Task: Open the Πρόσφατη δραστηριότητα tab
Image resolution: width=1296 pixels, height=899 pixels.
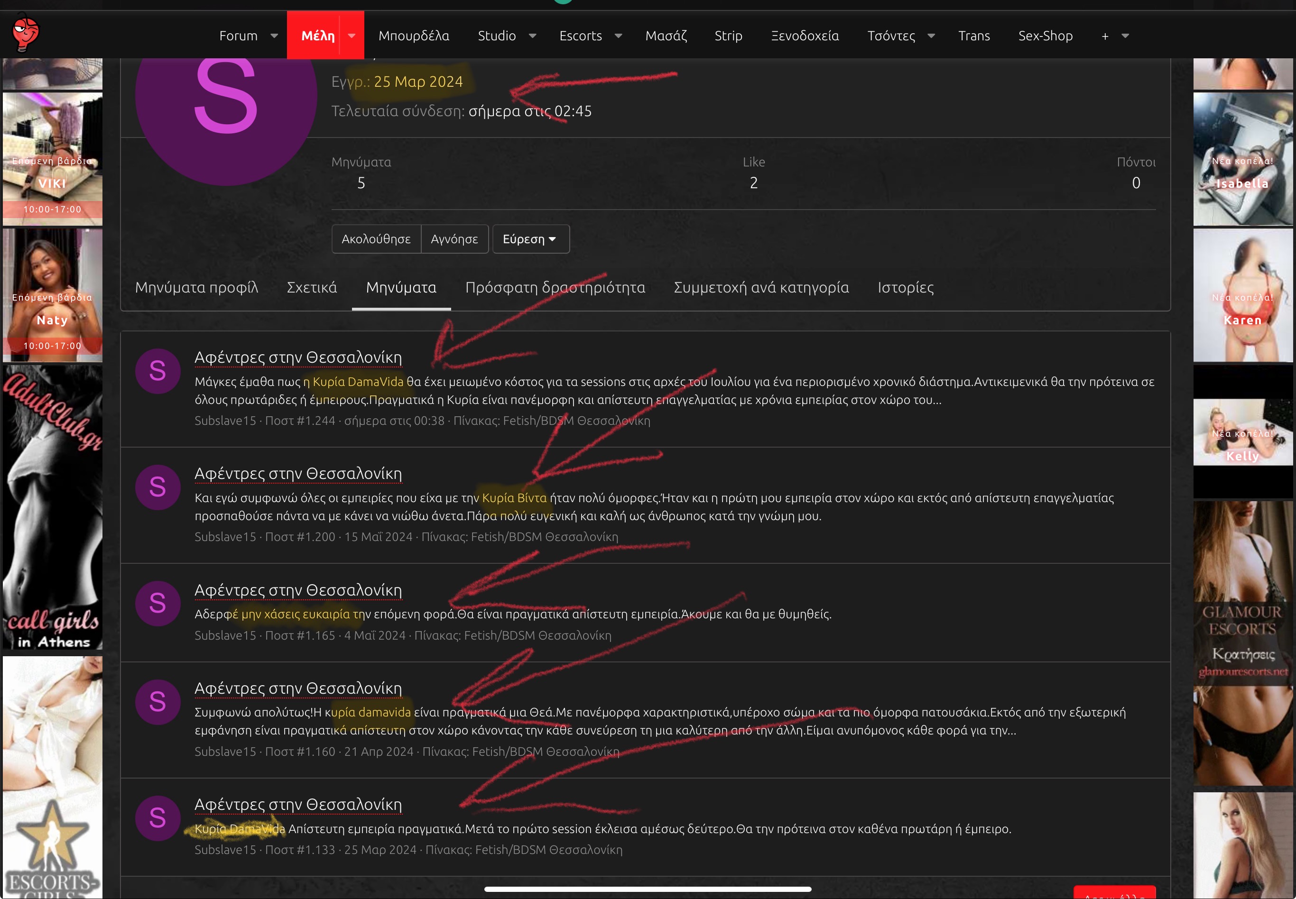Action: [x=555, y=288]
